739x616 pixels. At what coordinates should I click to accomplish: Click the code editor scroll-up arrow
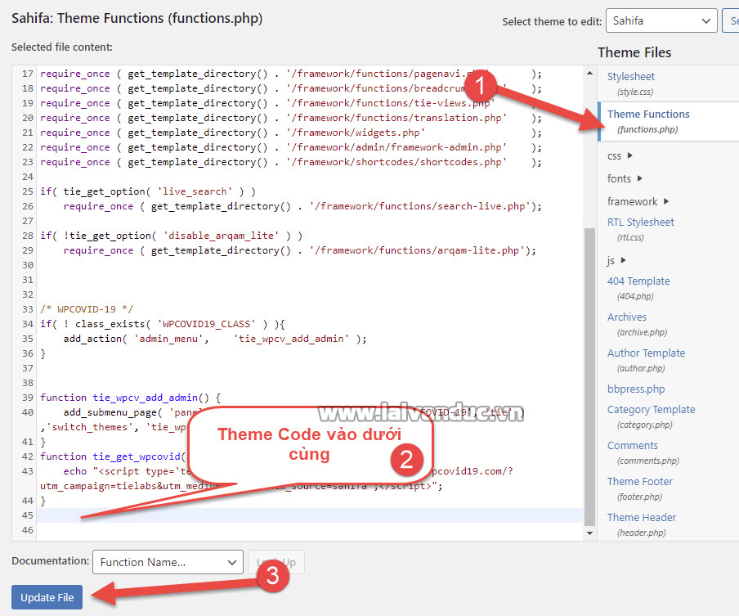tap(590, 74)
